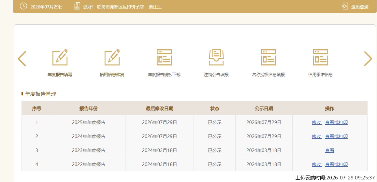377x182 pixels.
Task: Click 查看或打印 for 2024年年度报告
Action: 336,136
